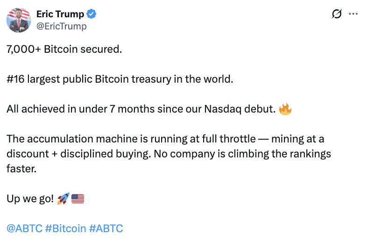Click the fire emoji after Nasdaq debut
This screenshot has height=241, width=368.
click(x=285, y=109)
